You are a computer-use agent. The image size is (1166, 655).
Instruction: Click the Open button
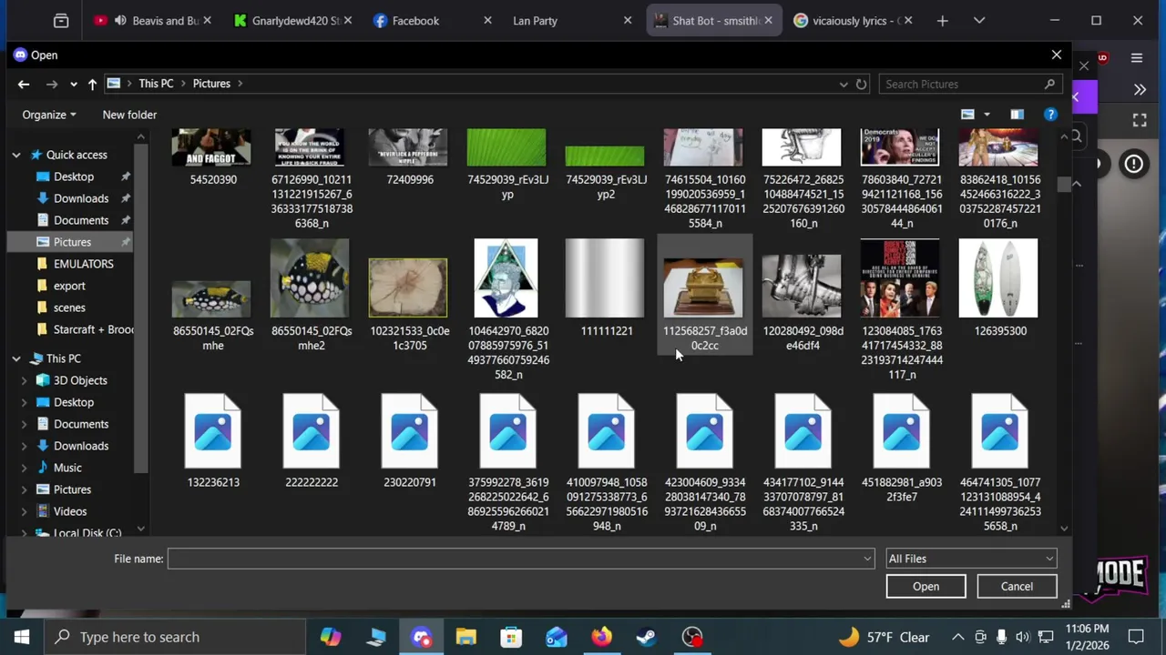[926, 587]
